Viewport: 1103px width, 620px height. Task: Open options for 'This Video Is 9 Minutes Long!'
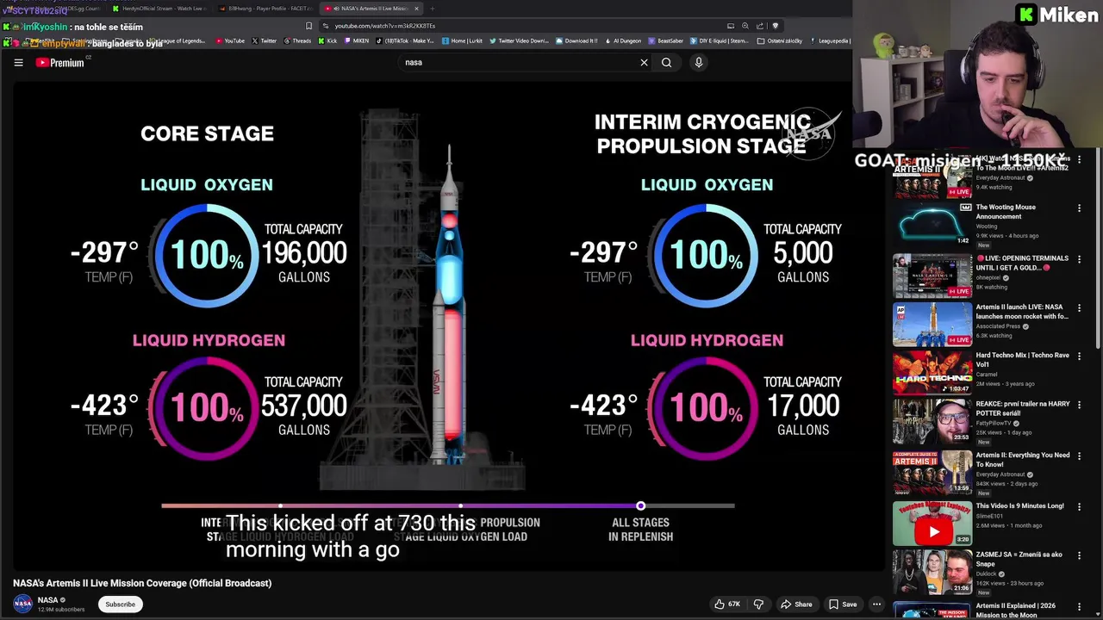[x=1079, y=507]
